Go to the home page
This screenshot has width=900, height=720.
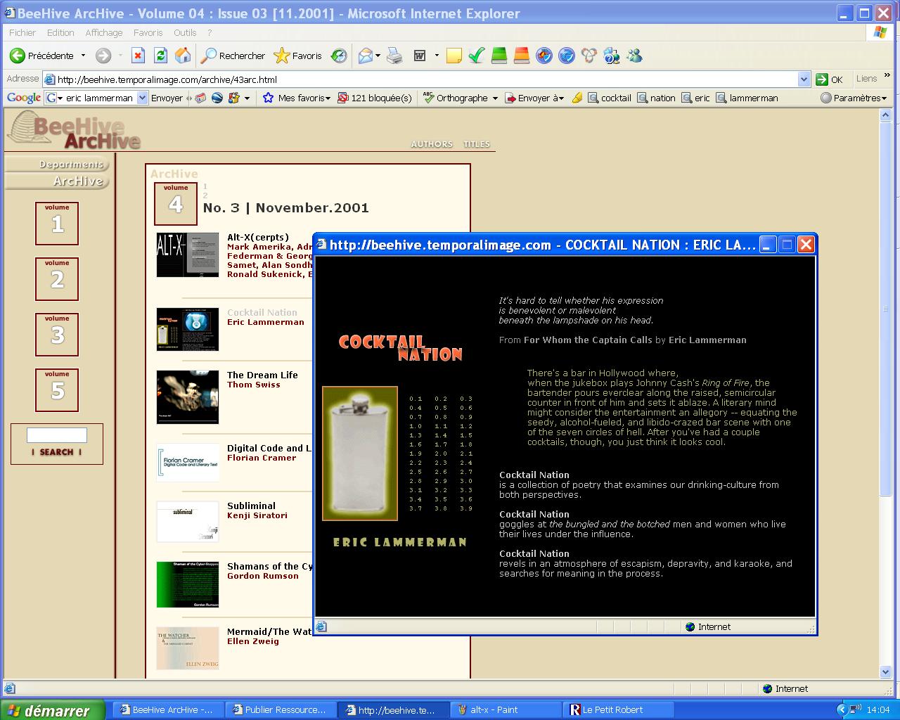183,56
